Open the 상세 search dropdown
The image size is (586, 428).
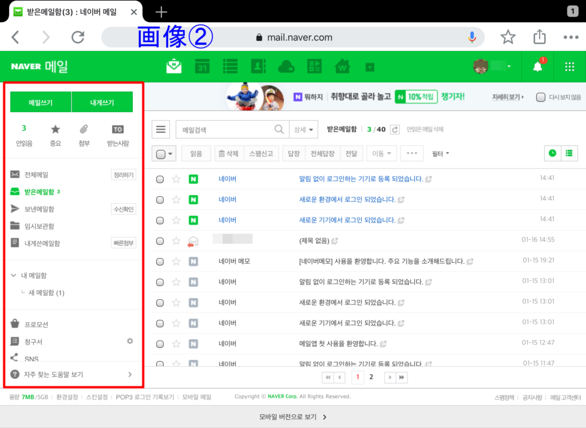[303, 130]
